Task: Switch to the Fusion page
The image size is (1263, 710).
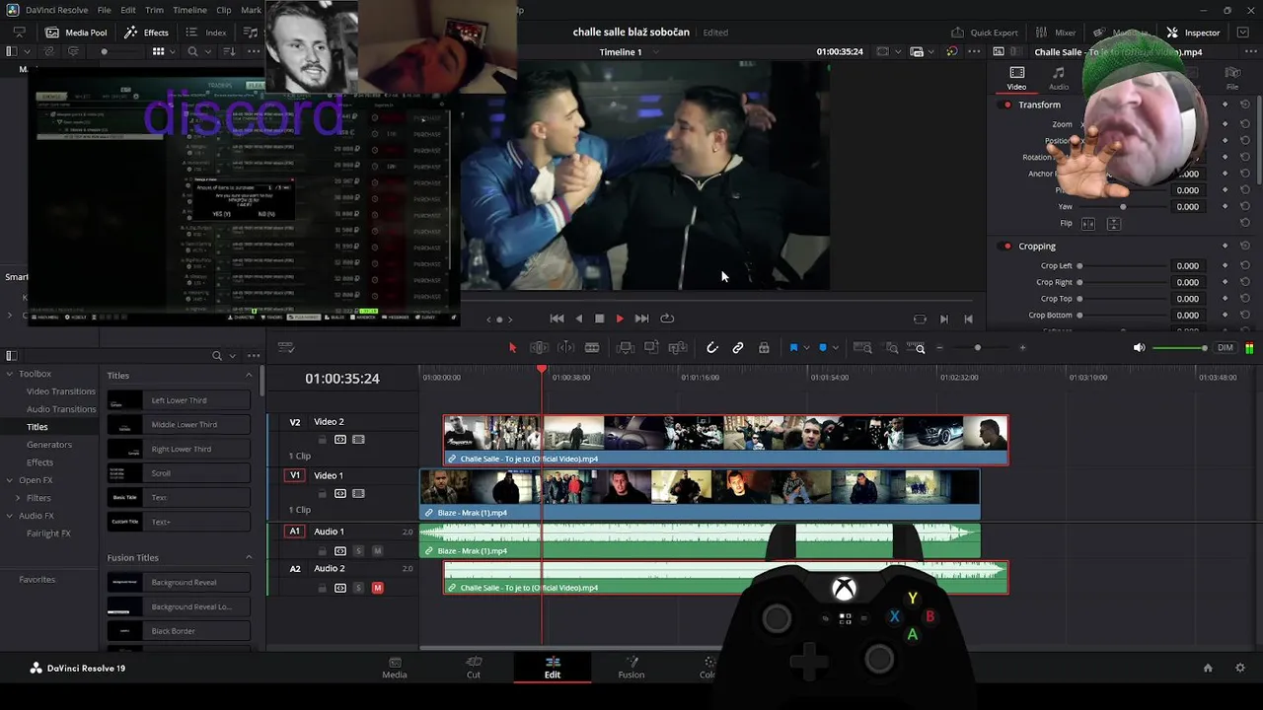Action: tap(631, 668)
